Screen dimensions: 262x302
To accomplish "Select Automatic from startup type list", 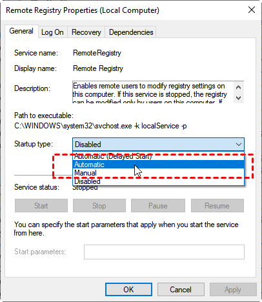I will [159, 165].
